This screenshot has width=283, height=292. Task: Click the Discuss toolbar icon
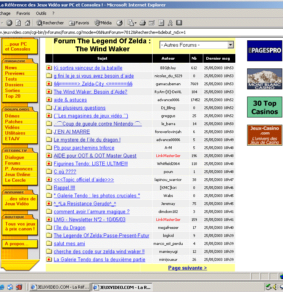pos(161,23)
